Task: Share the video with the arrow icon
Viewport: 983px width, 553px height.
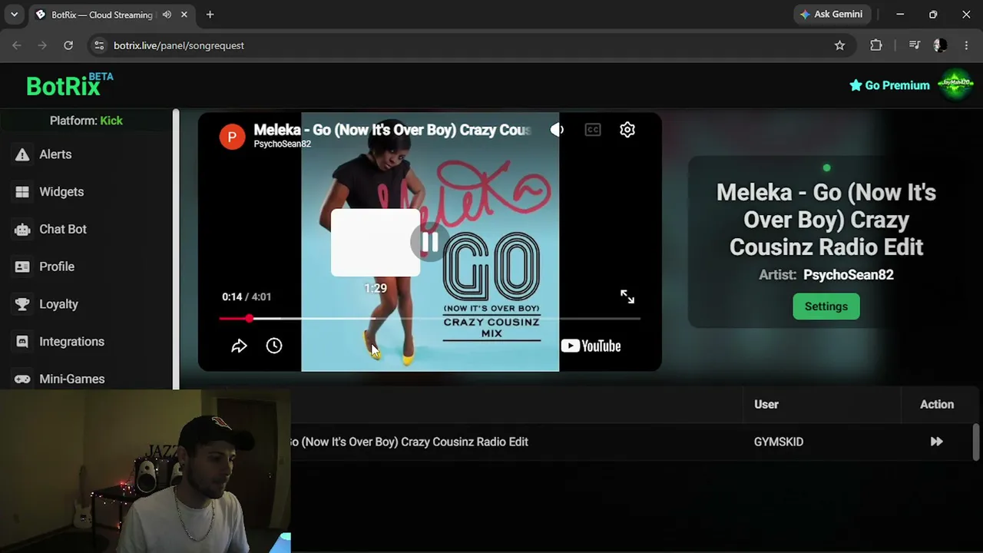Action: (239, 346)
